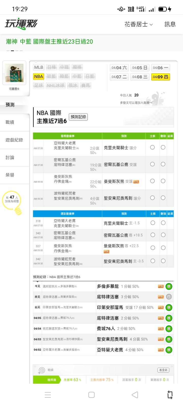Expand the 花香居士 account dropdown

[139, 24]
